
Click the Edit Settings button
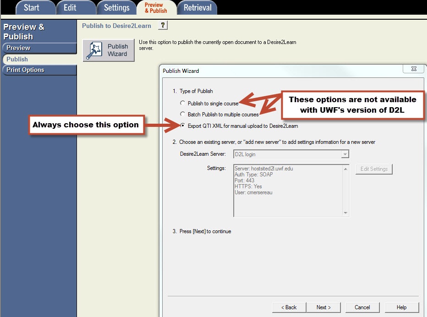coord(374,169)
